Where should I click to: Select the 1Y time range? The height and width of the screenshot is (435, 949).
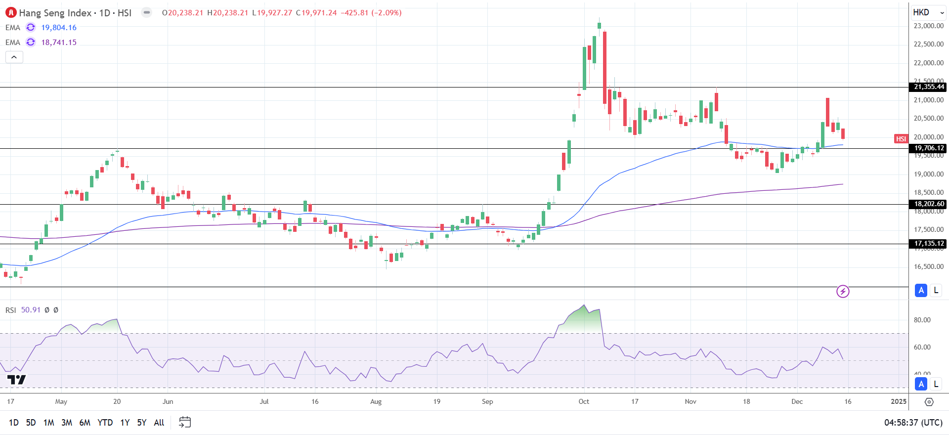(125, 423)
